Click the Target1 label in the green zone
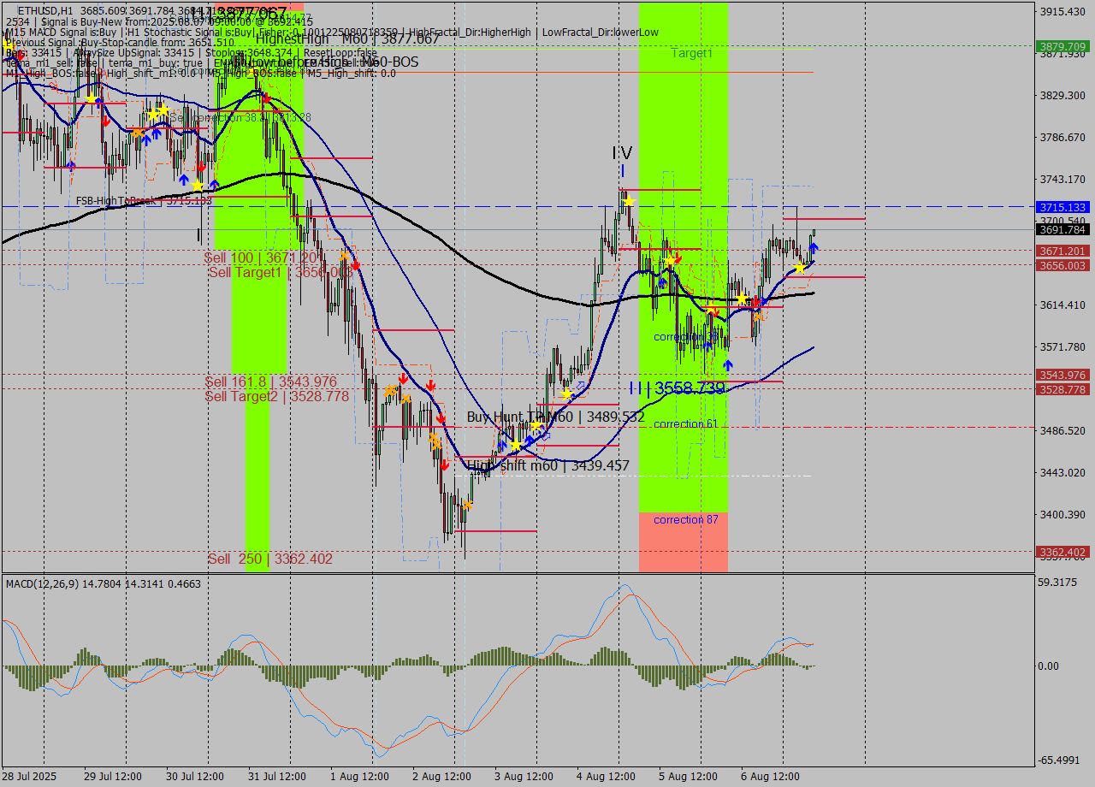Image resolution: width=1095 pixels, height=787 pixels. point(690,53)
